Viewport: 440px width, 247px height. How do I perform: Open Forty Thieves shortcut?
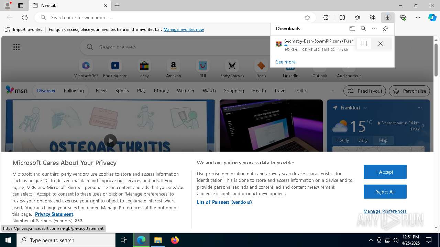tap(232, 69)
